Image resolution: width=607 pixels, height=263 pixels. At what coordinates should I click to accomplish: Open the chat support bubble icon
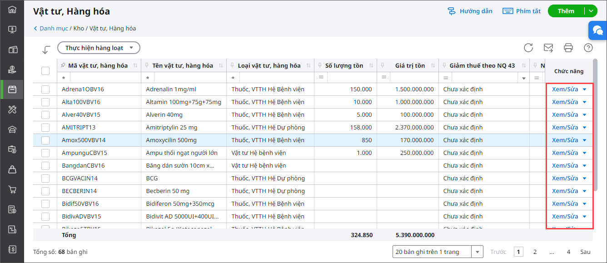point(597,31)
